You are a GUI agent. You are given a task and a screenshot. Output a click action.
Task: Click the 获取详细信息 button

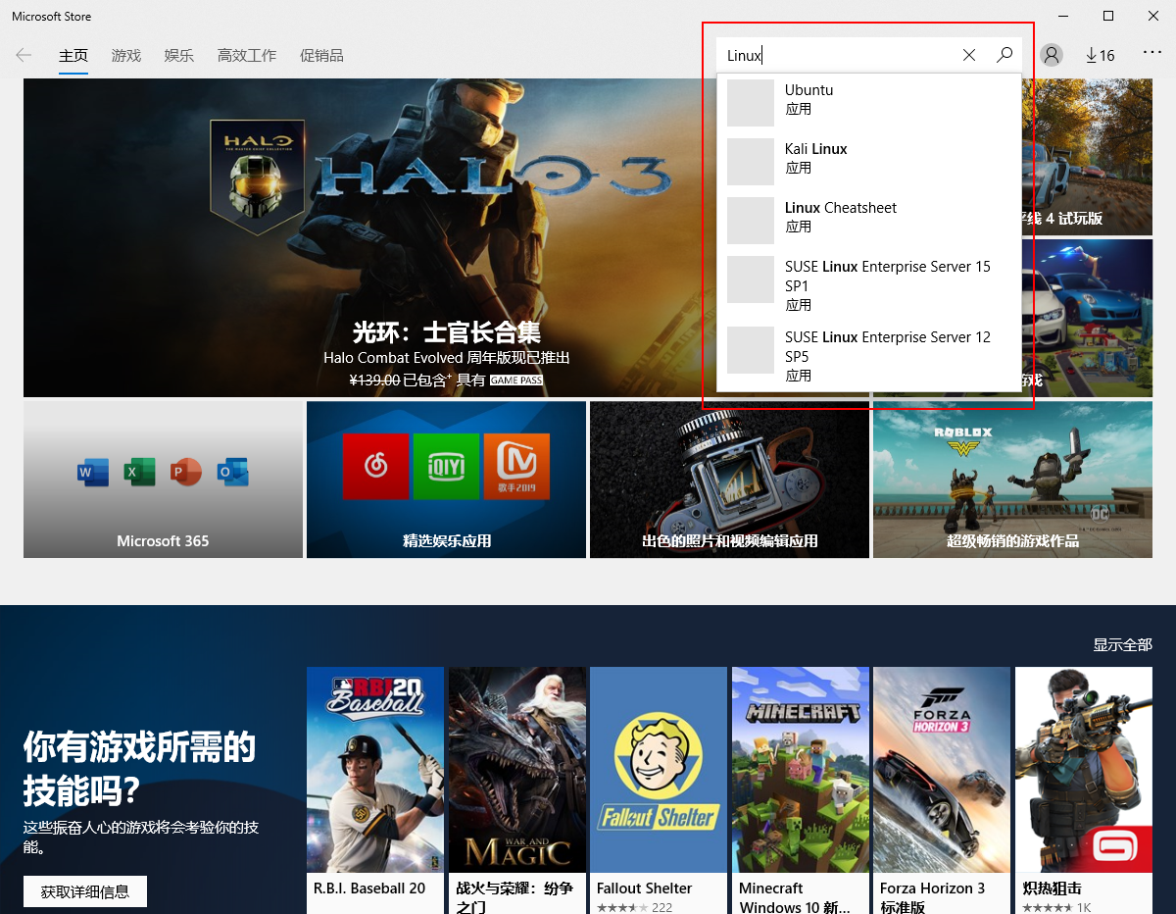[85, 891]
